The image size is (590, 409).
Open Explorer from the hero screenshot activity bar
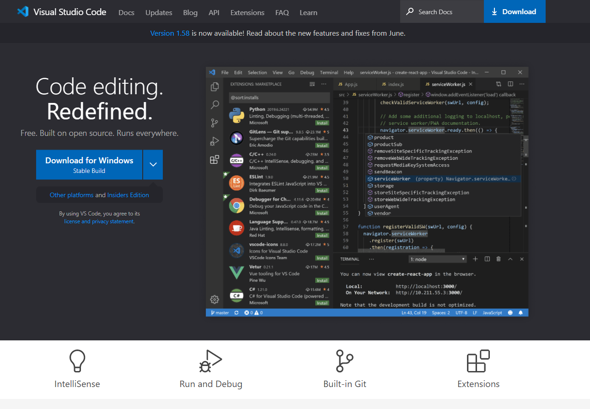(x=215, y=87)
